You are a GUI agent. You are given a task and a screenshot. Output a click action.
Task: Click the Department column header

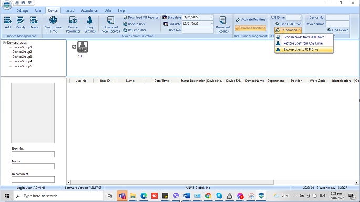tap(275, 81)
